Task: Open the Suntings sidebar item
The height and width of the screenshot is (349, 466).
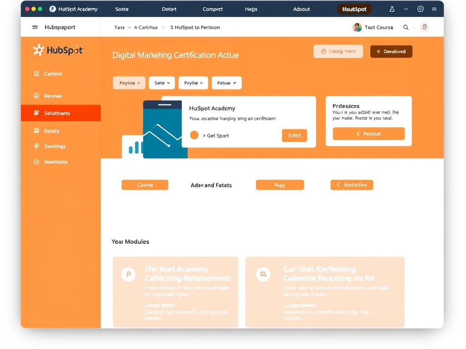Action: pyautogui.click(x=61, y=146)
